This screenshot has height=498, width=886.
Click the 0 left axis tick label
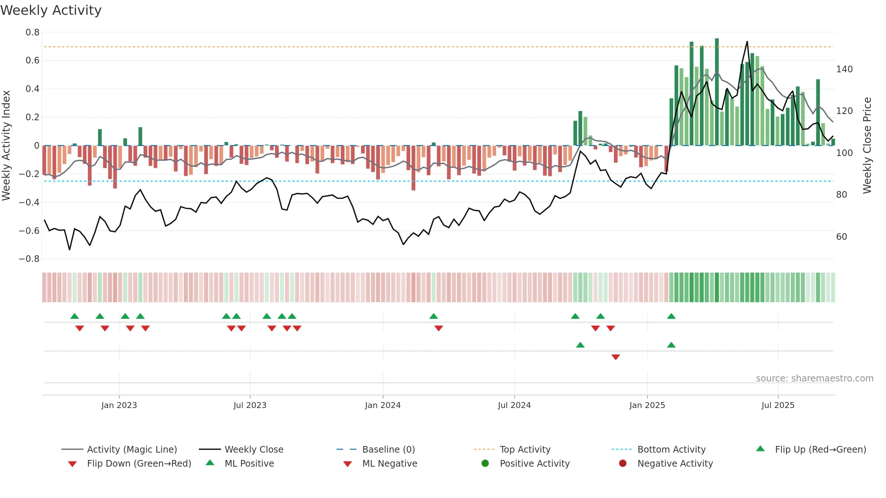click(37, 146)
